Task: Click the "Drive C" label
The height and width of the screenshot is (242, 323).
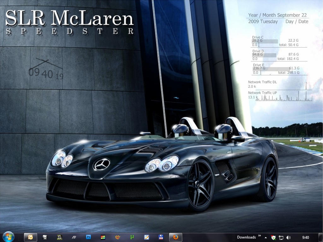Action: [258, 37]
